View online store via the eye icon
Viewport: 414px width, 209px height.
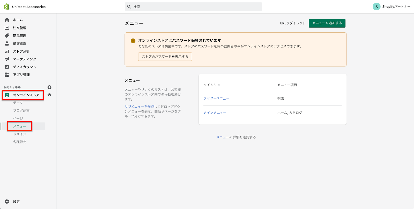(x=49, y=95)
